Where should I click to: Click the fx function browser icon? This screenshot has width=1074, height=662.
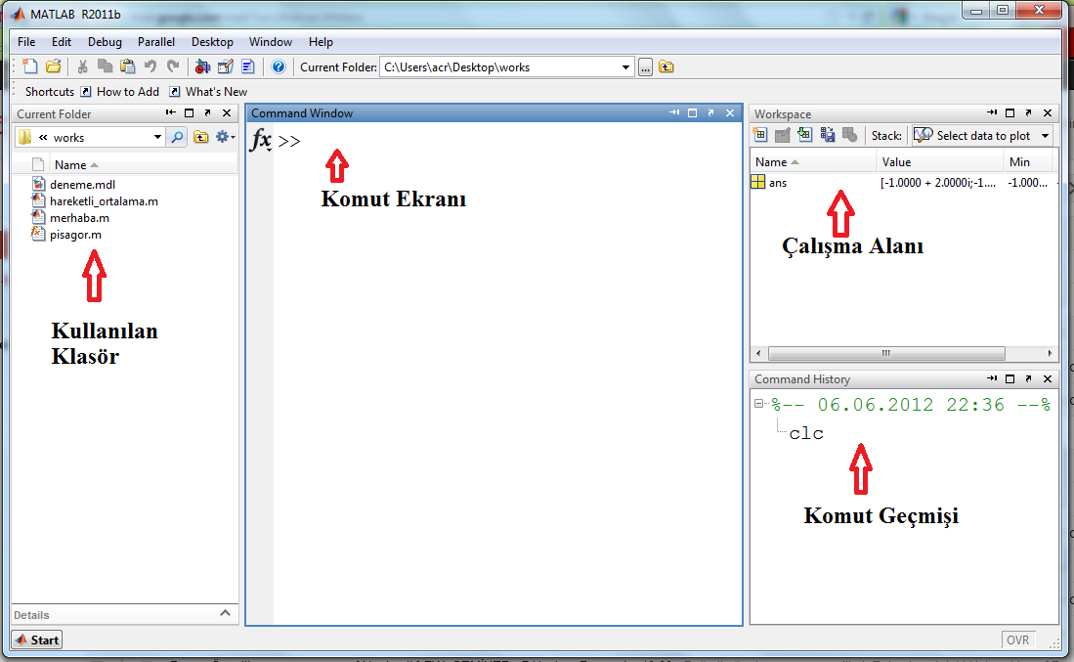click(x=261, y=140)
